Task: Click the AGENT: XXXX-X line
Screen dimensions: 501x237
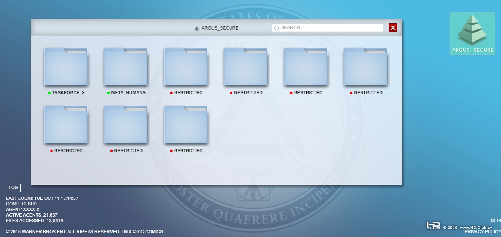Action: tap(23, 210)
